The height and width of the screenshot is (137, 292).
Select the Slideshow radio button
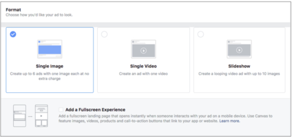[x=201, y=34]
